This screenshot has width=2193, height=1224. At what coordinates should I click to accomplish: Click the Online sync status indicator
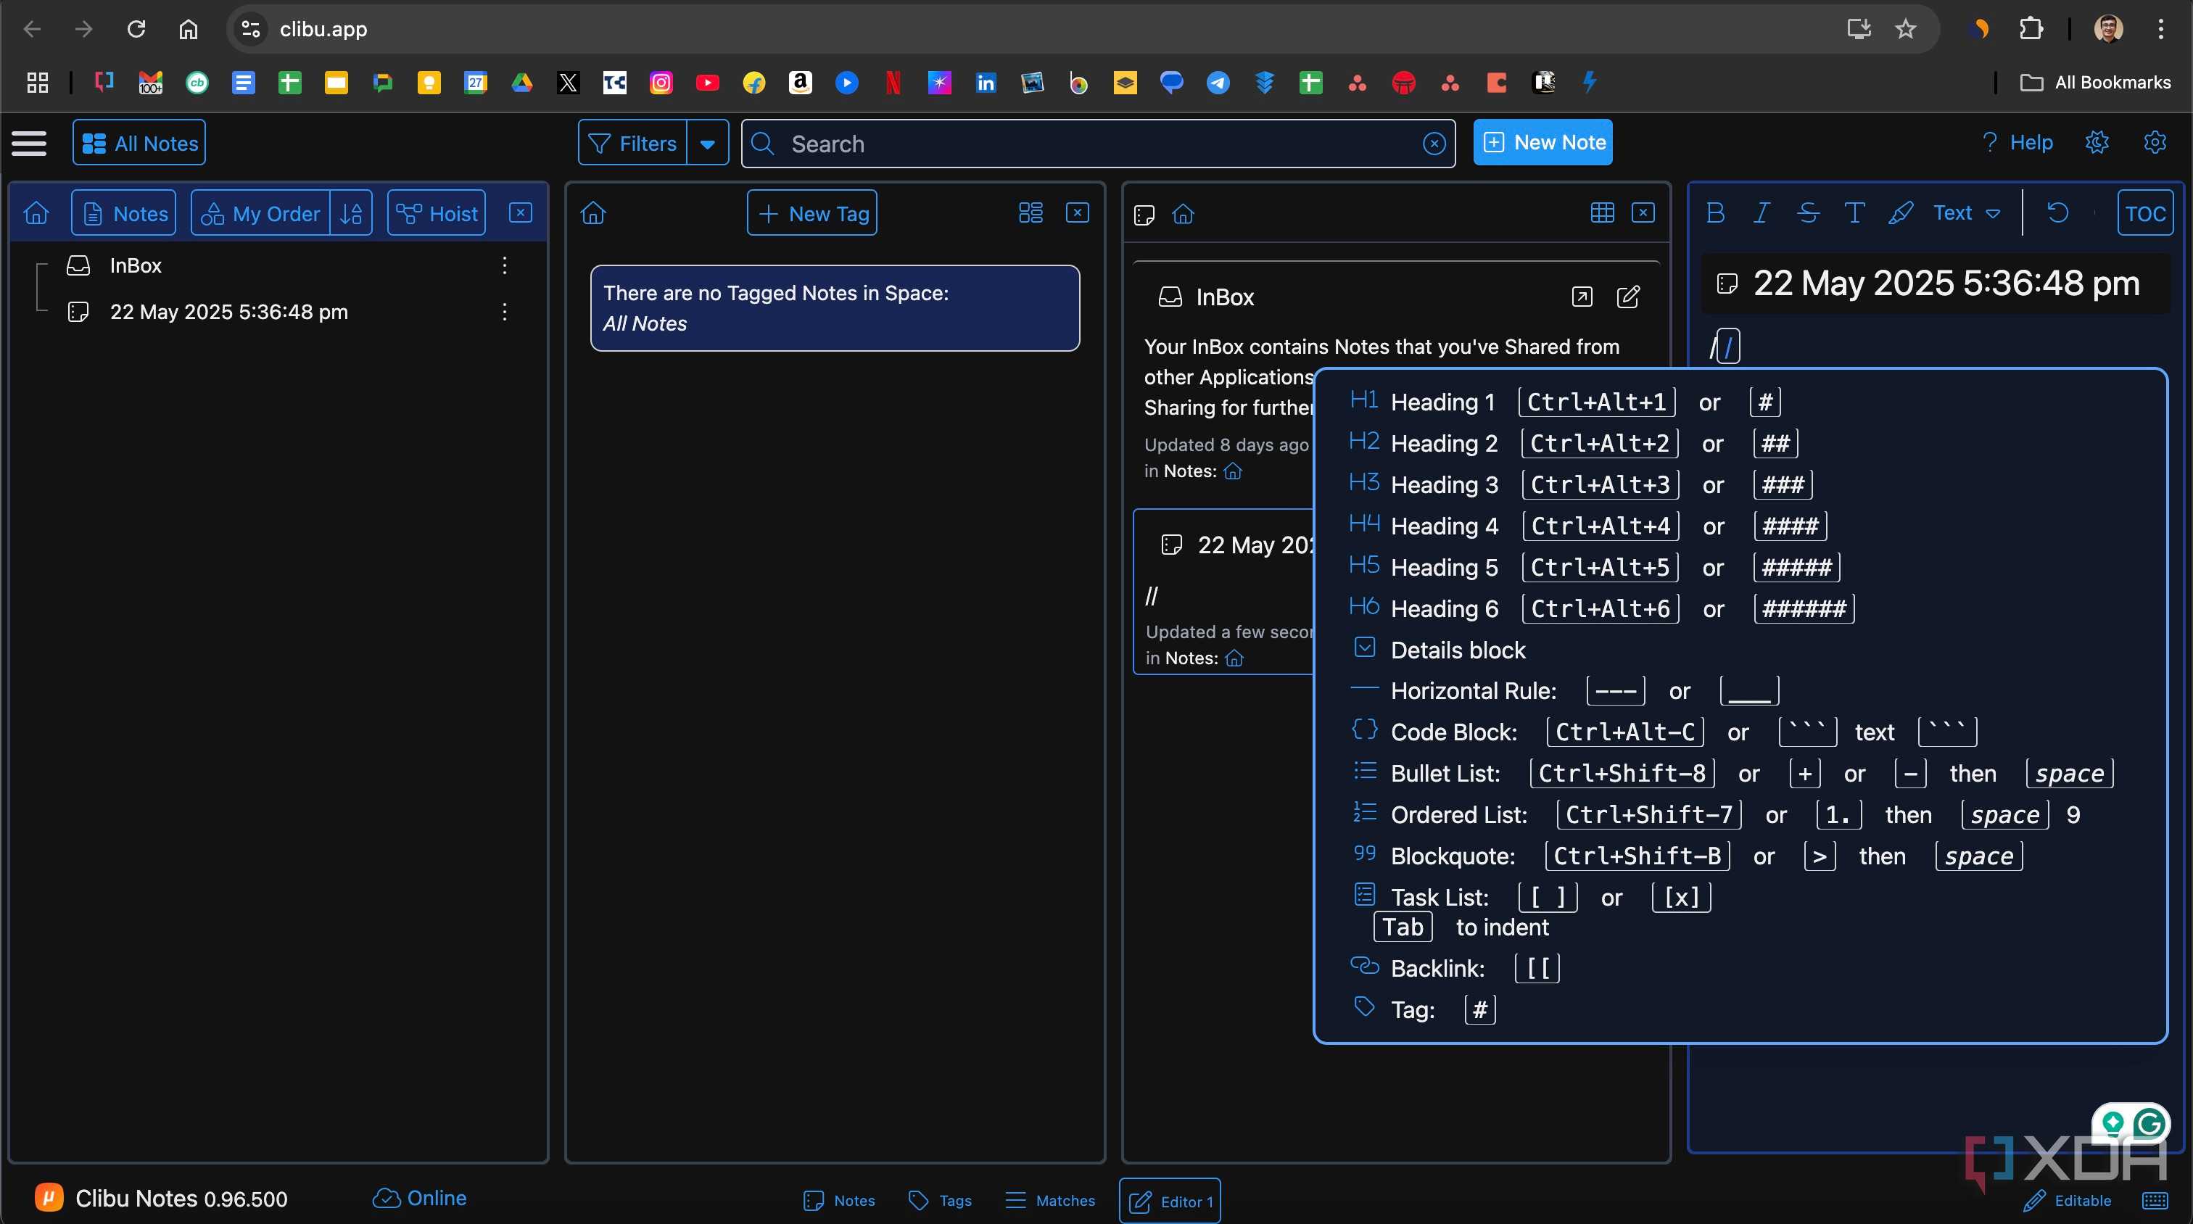click(420, 1198)
